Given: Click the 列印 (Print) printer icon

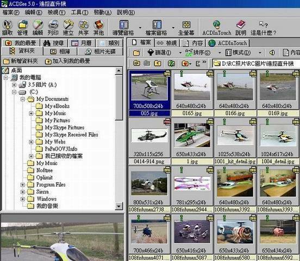Looking at the screenshot, I should (53, 28).
